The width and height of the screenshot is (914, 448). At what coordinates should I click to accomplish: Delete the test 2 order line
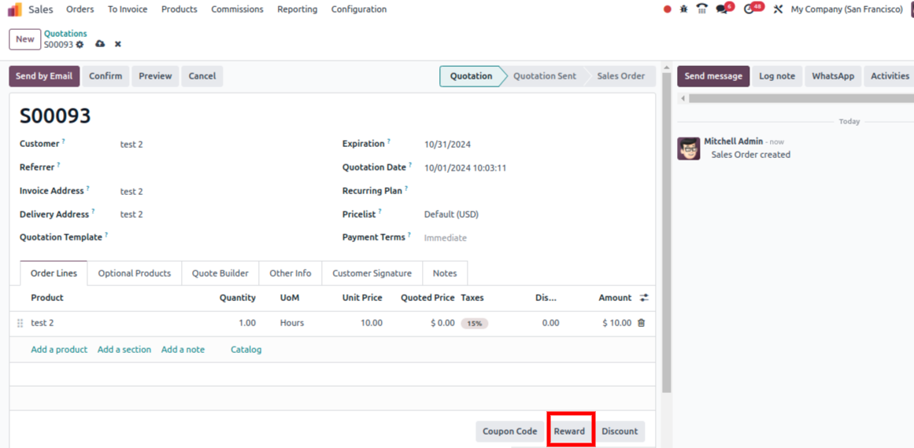coord(641,323)
